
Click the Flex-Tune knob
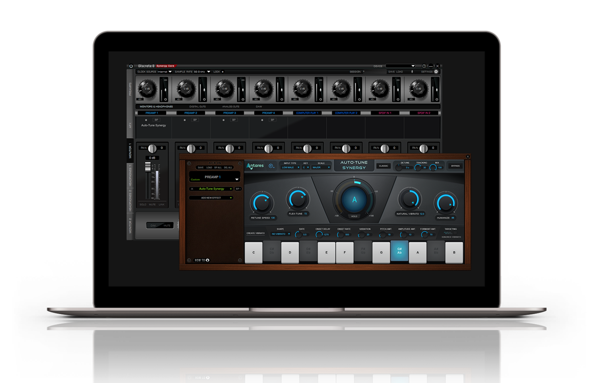coord(297,199)
